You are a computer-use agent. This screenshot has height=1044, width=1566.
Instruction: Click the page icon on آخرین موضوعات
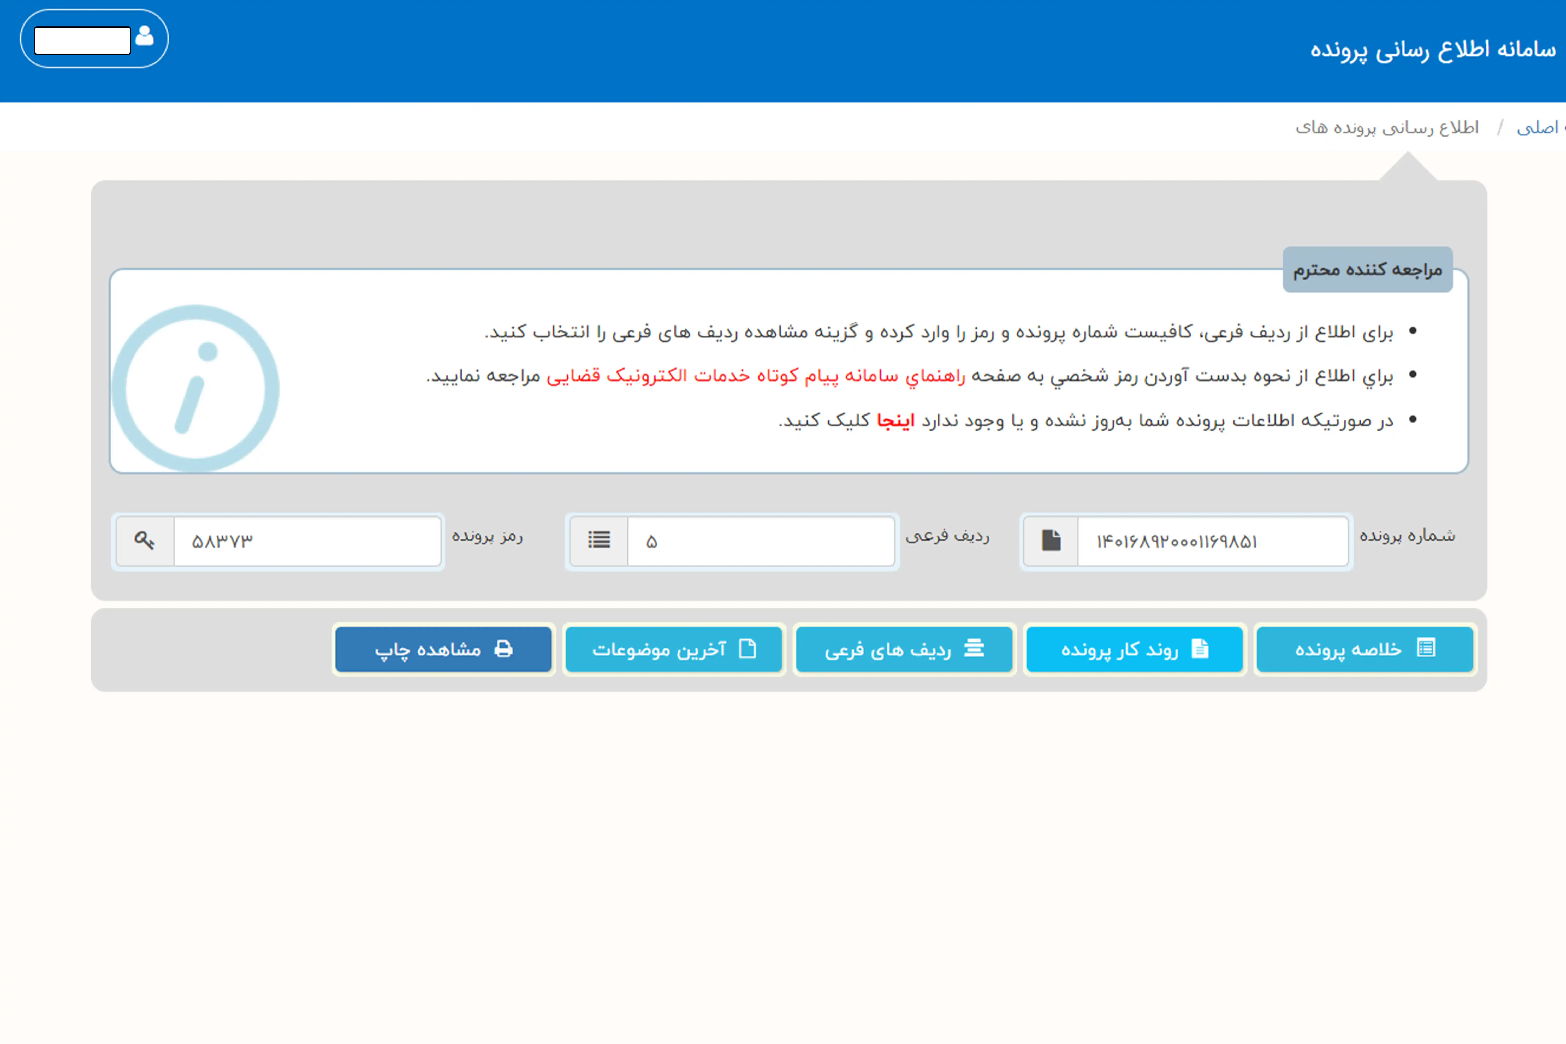(748, 649)
